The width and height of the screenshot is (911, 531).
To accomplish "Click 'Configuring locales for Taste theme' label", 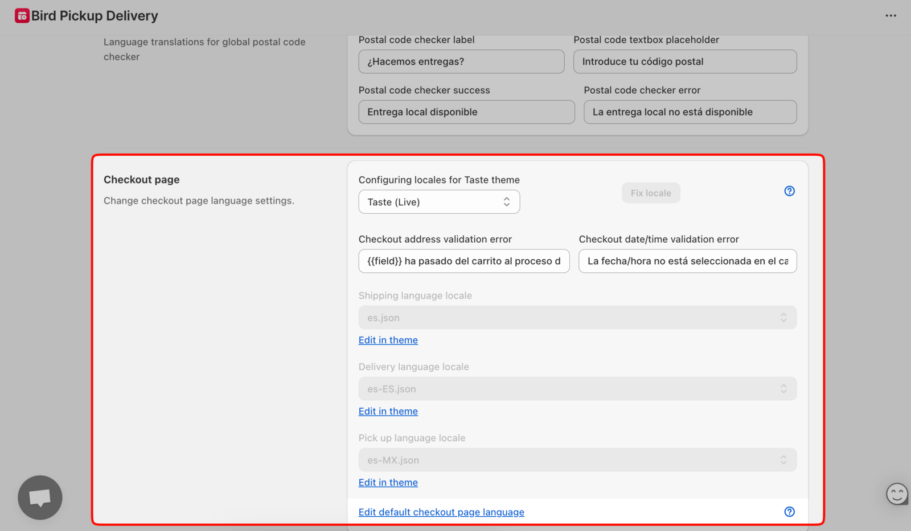I will (439, 180).
